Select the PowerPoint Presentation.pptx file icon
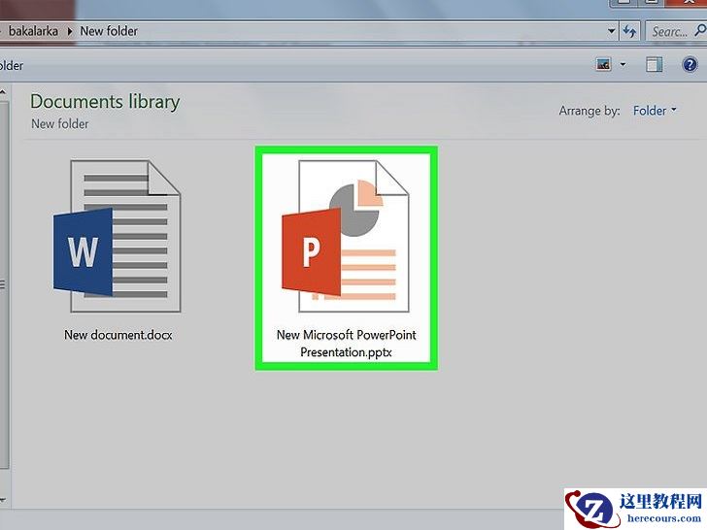Screen dimensions: 707x530 point(346,236)
